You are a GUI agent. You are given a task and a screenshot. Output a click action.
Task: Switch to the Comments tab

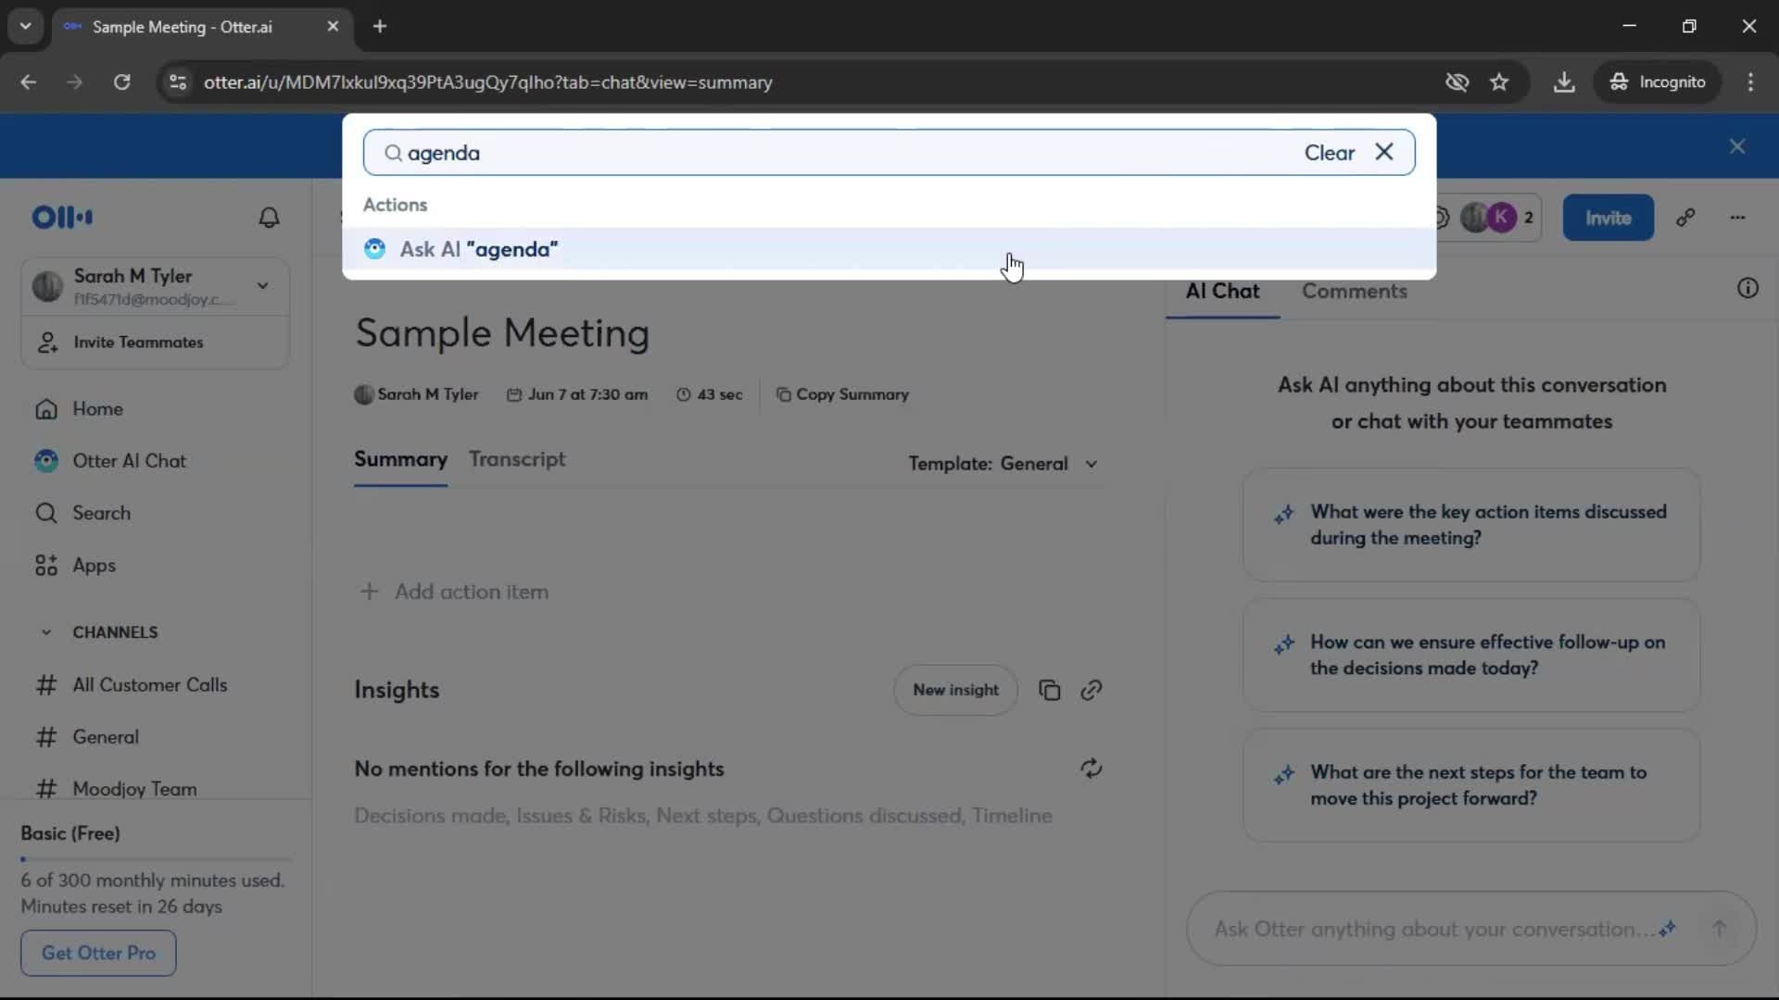(1354, 291)
